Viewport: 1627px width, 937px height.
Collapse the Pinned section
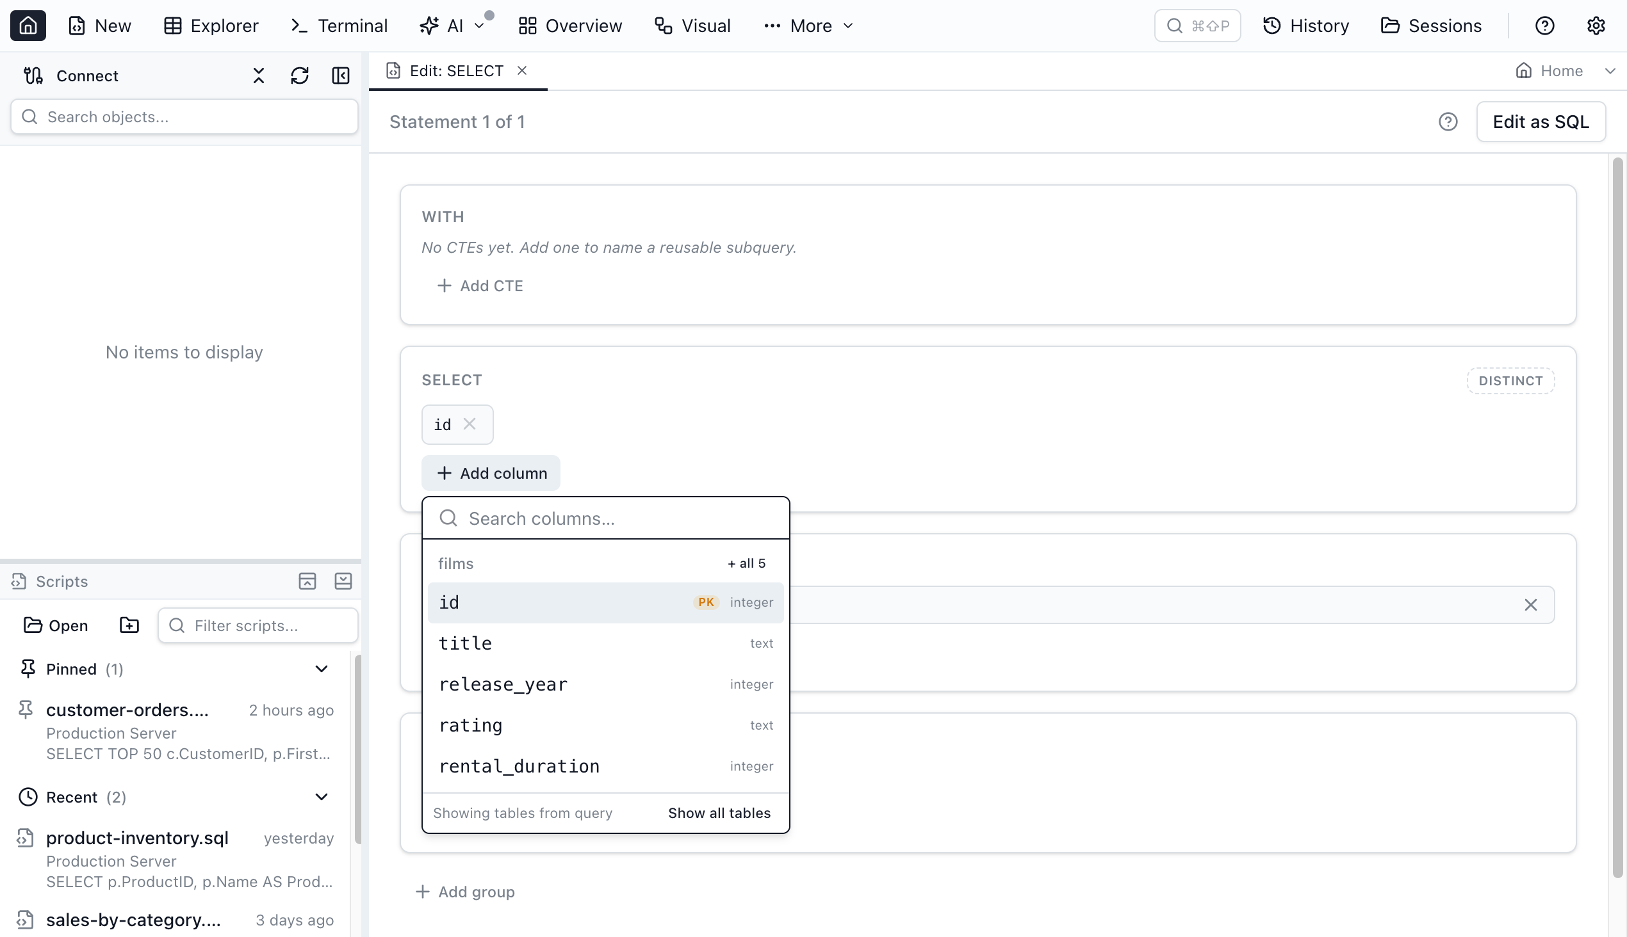321,669
